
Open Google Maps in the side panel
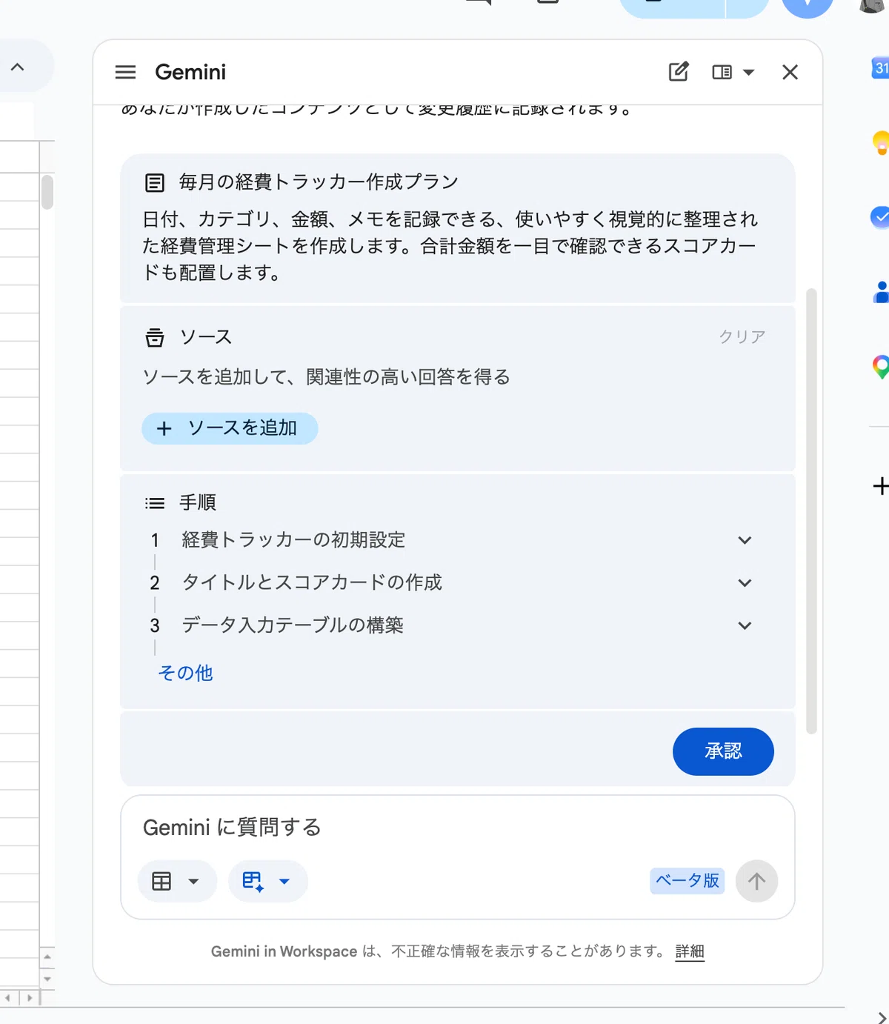(881, 367)
